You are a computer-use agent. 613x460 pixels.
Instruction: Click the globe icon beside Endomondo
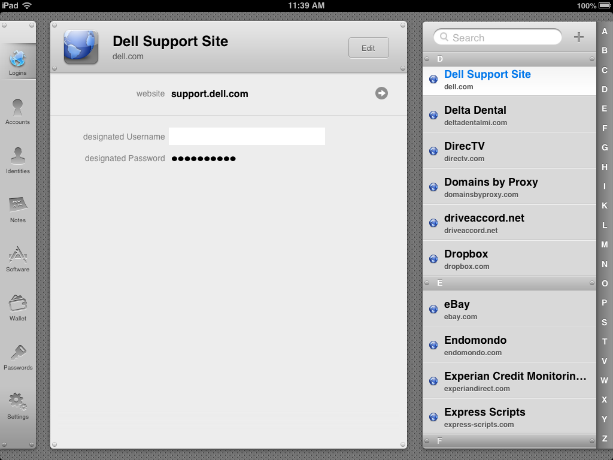(x=433, y=345)
